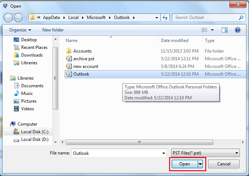Viewport: 249px width, 176px height.
Task: Click the Refresh button beside address bar
Action: tap(165, 18)
